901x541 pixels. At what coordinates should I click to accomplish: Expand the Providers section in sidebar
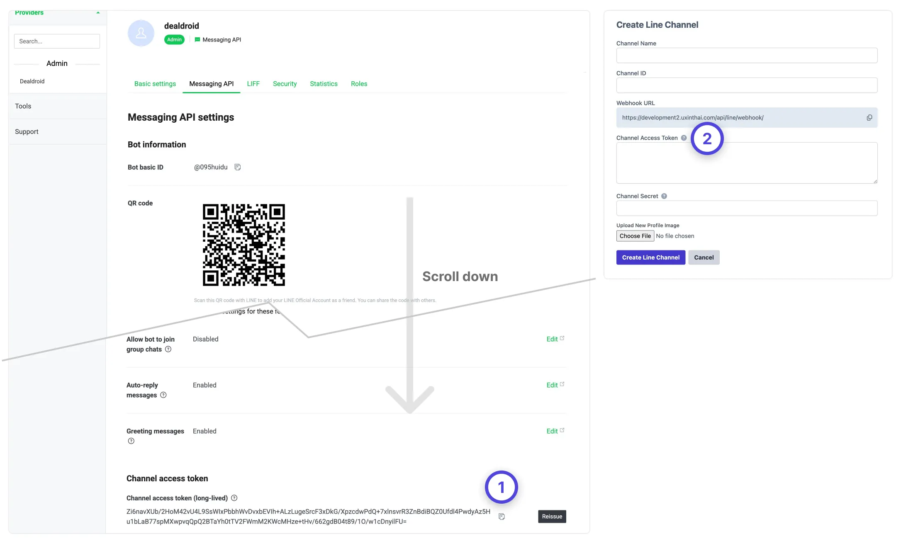click(98, 12)
